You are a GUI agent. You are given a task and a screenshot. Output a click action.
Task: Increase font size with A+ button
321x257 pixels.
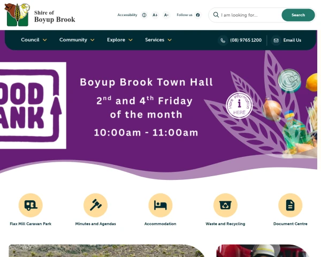155,15
